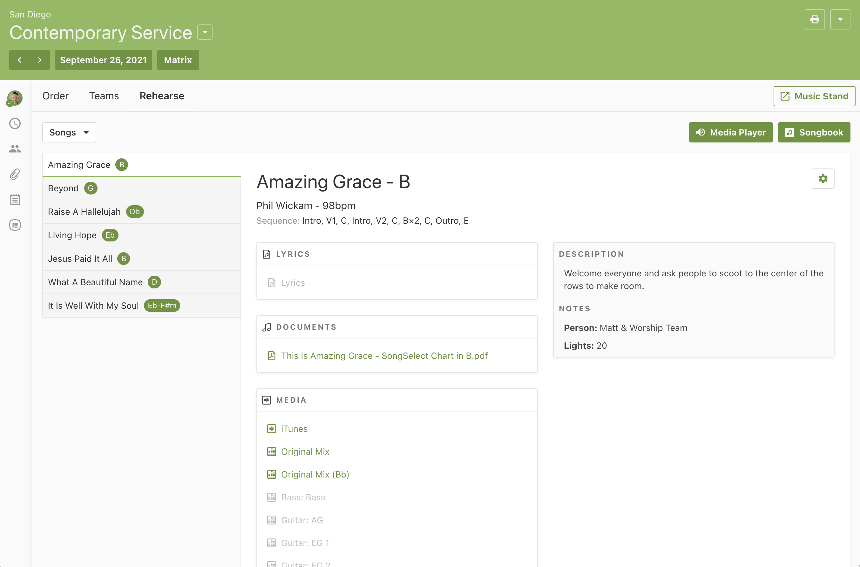Viewport: 860px width, 567px height.
Task: Click the print icon button
Action: [814, 20]
